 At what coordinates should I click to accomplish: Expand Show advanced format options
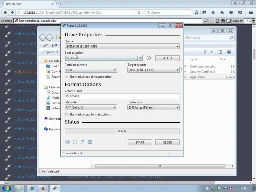click(88, 114)
